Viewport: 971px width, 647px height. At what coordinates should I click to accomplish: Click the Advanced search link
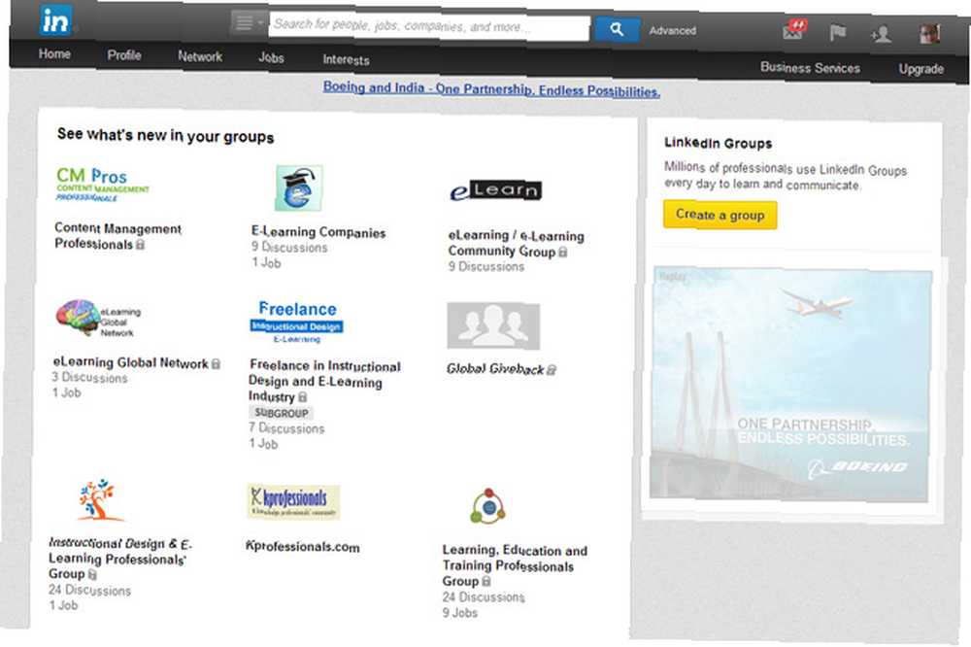(x=673, y=30)
